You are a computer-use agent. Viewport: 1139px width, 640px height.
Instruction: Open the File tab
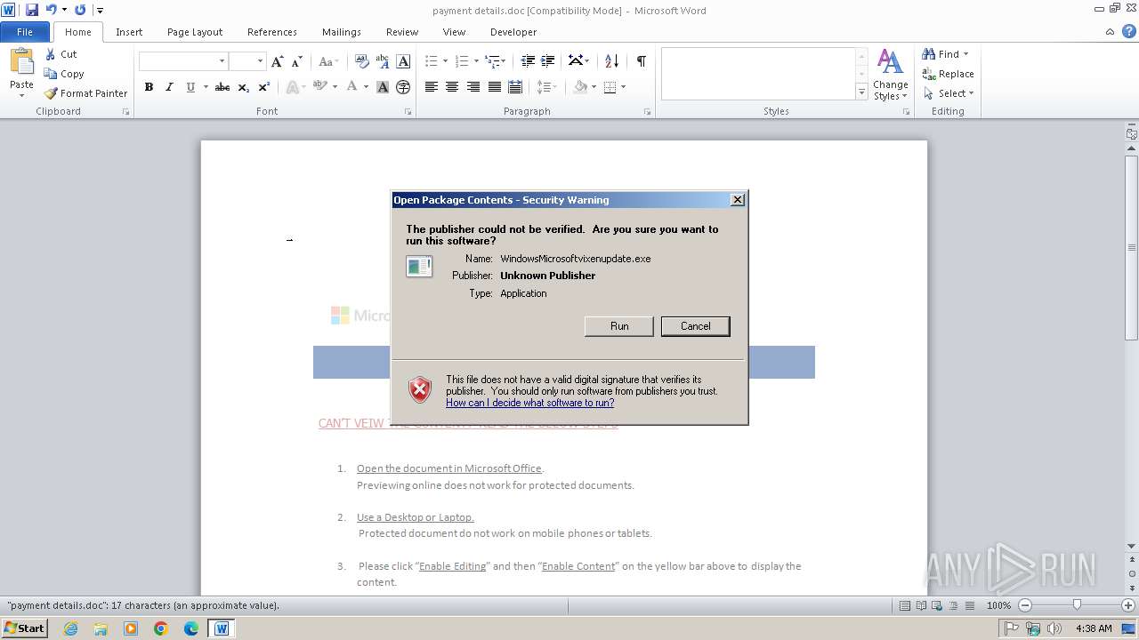tap(25, 32)
